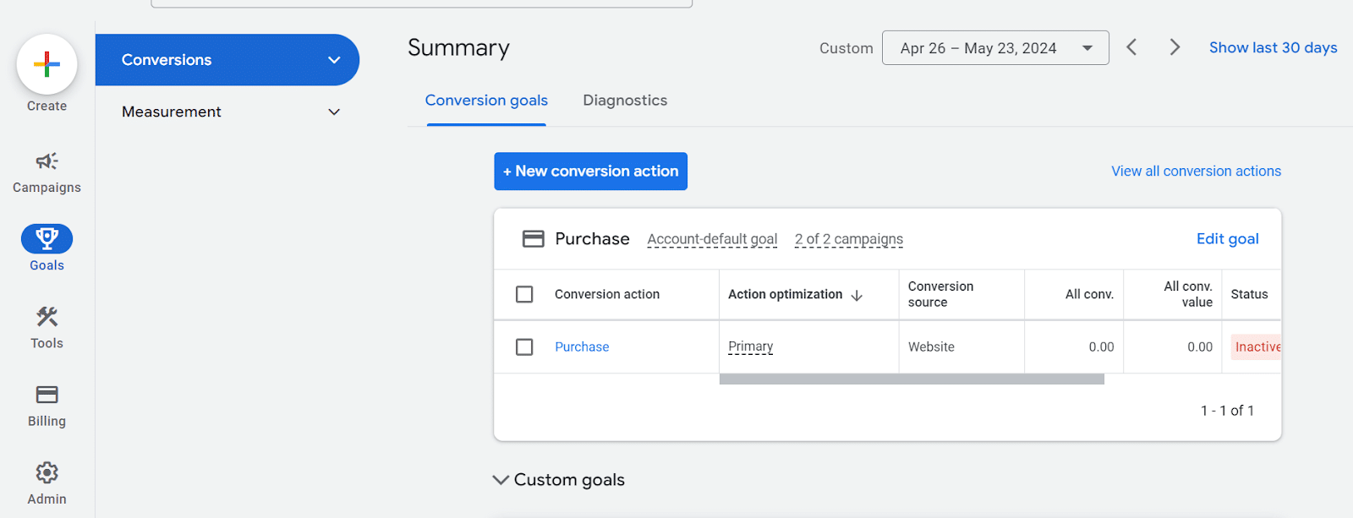Go to previous date range arrow
Viewport: 1353px width, 518px height.
1131,47
